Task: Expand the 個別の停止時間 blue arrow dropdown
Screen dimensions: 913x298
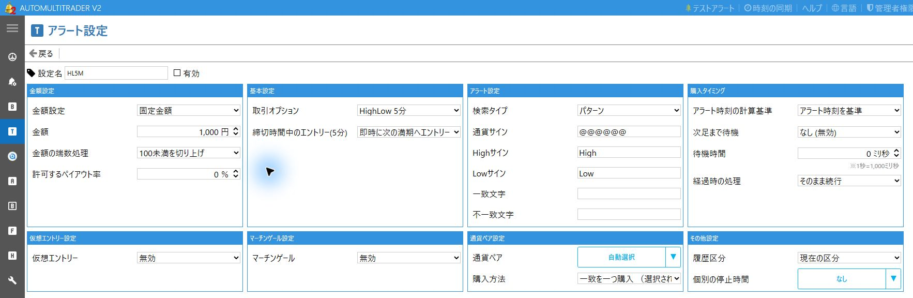Action: point(893,279)
